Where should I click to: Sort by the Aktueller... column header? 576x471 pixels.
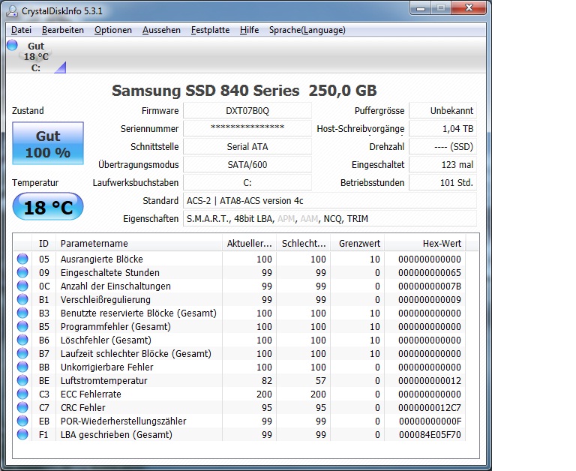tap(249, 243)
